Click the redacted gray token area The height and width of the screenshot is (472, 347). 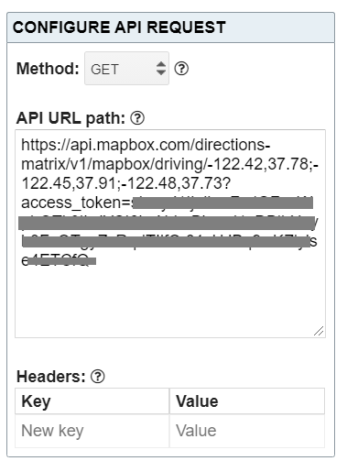tap(167, 223)
